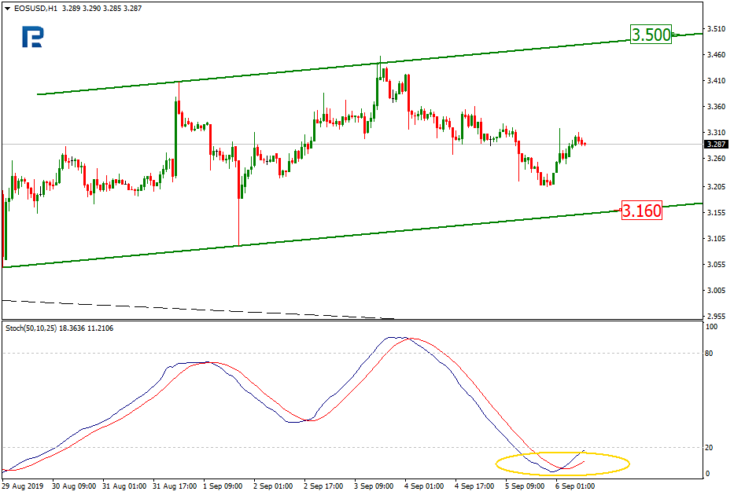
Task: Click the 29 Aug 2019 time label
Action: pos(23,486)
